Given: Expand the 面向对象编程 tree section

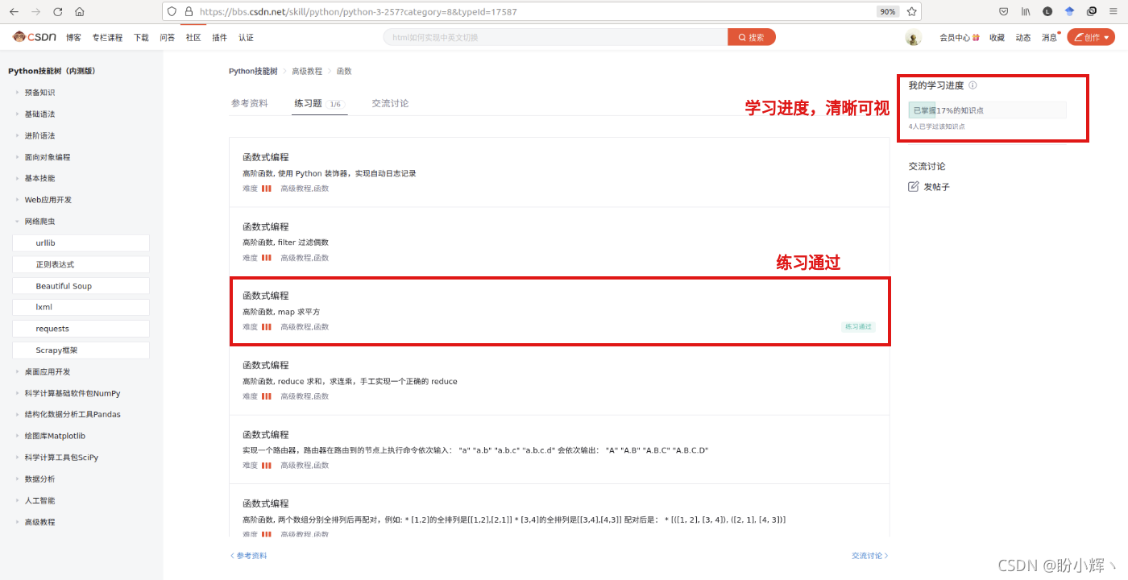Looking at the screenshot, I should pos(47,157).
